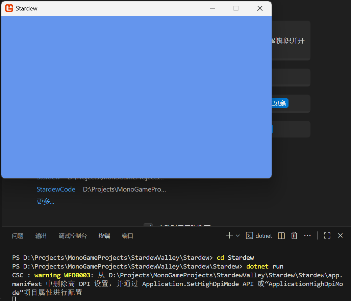This screenshot has height=301, width=351.
Task: Click the terminal cursor input line
Action: 14,299
